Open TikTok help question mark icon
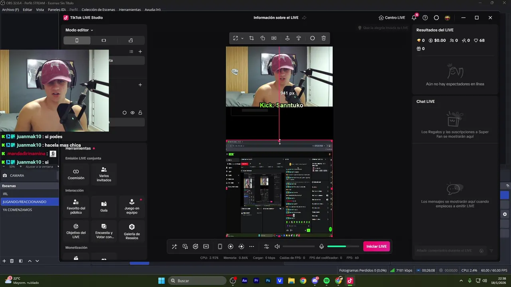Image resolution: width=511 pixels, height=287 pixels. [425, 18]
